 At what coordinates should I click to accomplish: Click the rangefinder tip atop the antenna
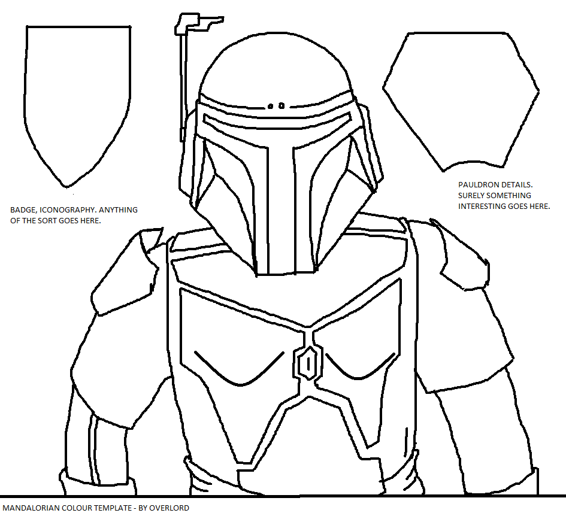tap(195, 24)
